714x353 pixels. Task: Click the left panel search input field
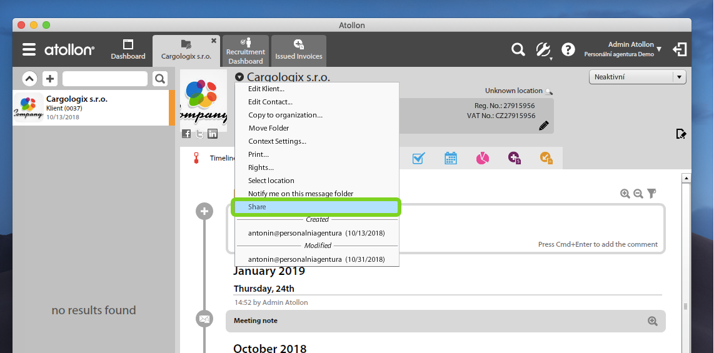tap(104, 79)
